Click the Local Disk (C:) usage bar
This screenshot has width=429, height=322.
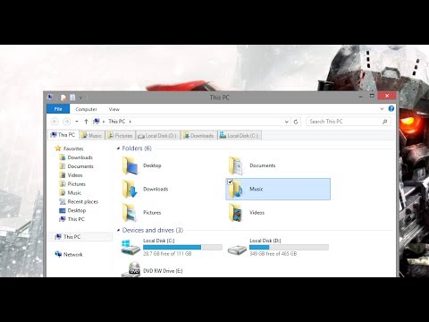coord(182,247)
